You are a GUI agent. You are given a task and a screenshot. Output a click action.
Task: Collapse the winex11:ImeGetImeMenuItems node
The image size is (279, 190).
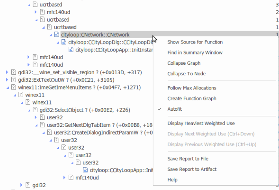pyautogui.click(x=8, y=87)
